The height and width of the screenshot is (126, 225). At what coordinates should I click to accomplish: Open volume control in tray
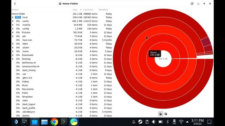point(154,122)
